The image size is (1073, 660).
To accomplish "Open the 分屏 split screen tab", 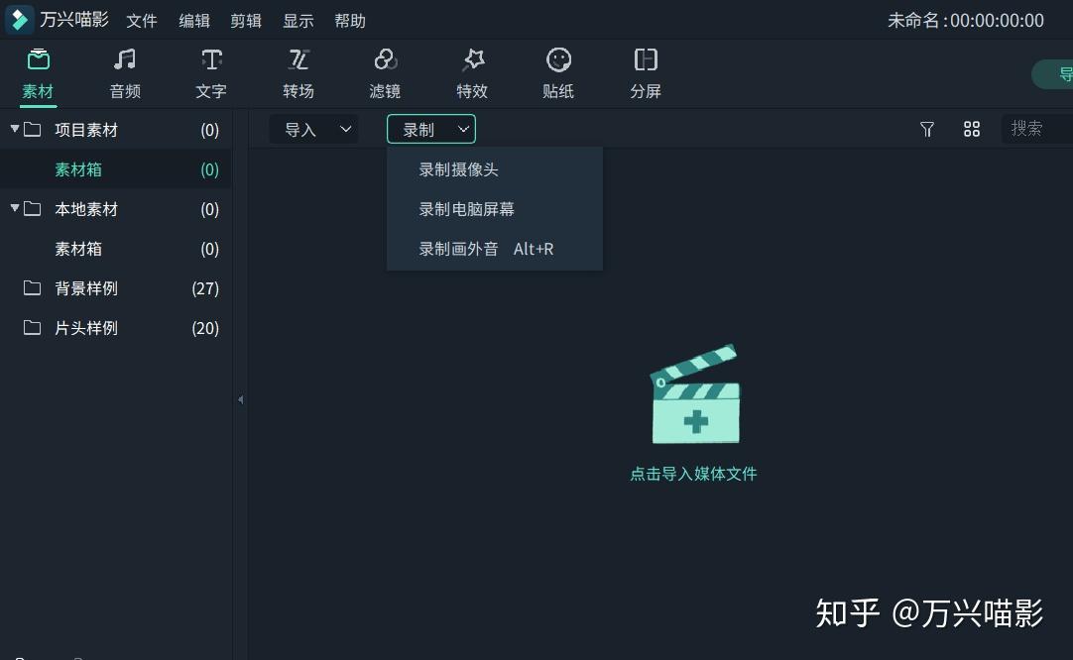I will pos(646,74).
